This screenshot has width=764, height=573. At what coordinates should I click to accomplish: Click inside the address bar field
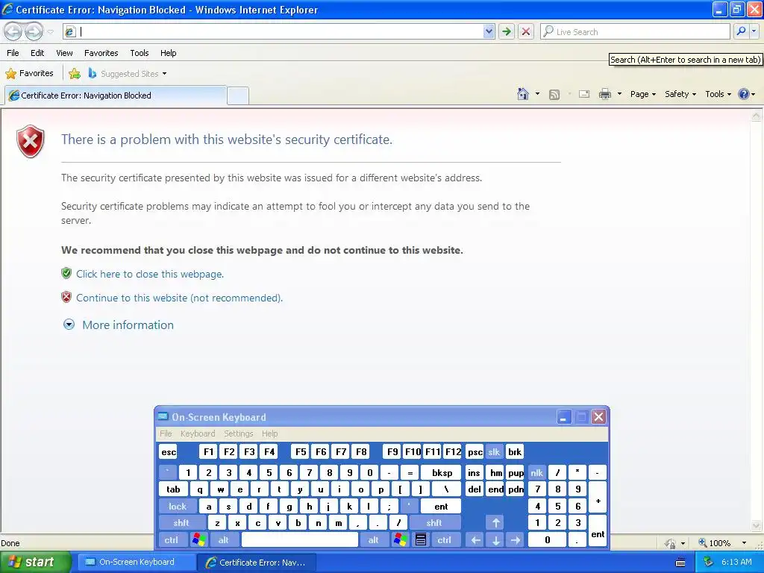[281, 31]
